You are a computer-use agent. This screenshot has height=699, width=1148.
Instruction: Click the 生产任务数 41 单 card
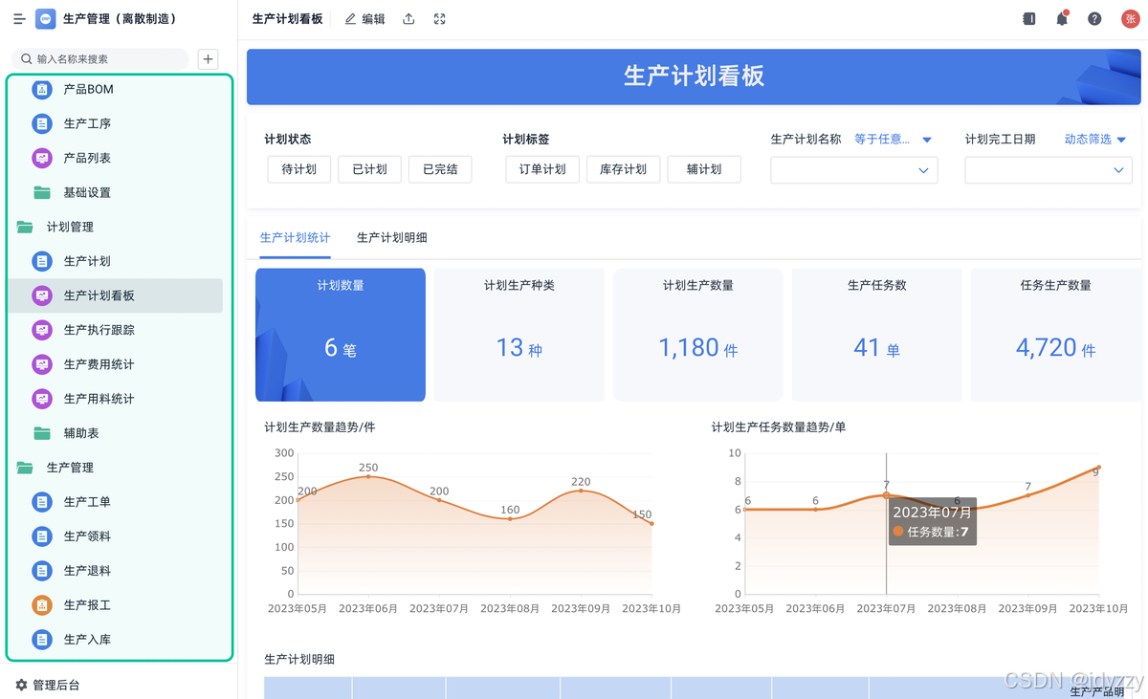[877, 335]
